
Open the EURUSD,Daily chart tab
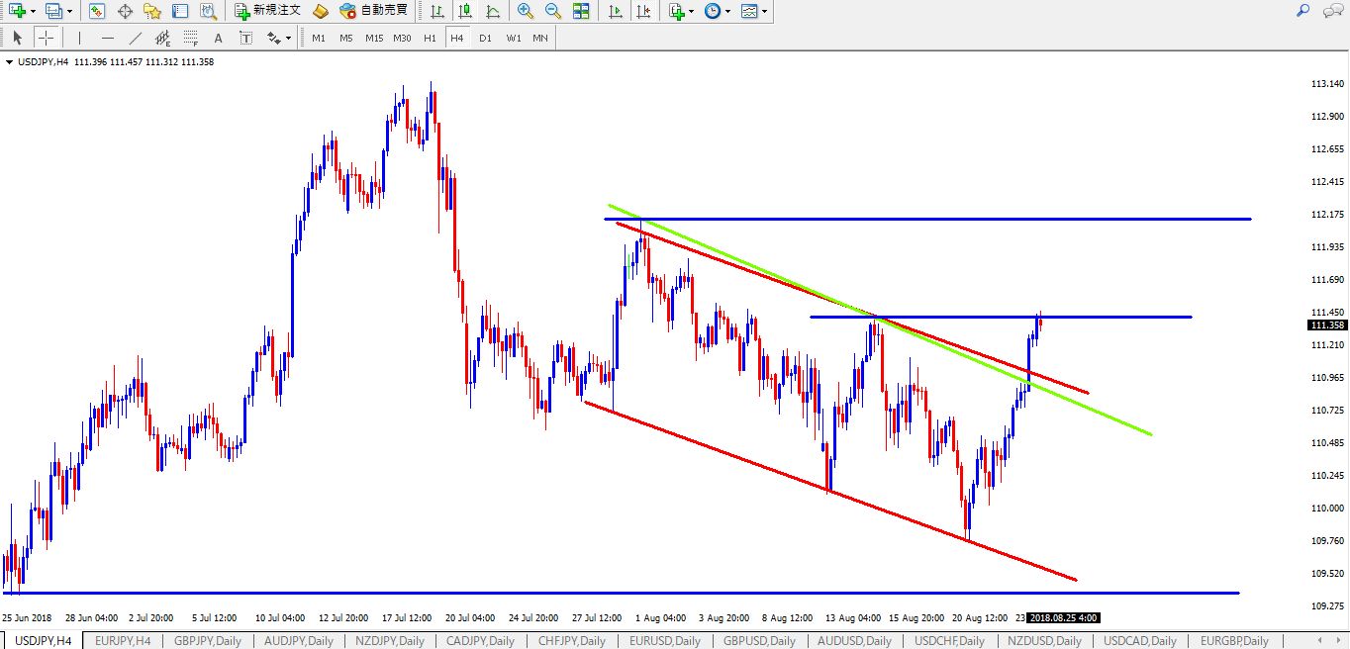[665, 641]
